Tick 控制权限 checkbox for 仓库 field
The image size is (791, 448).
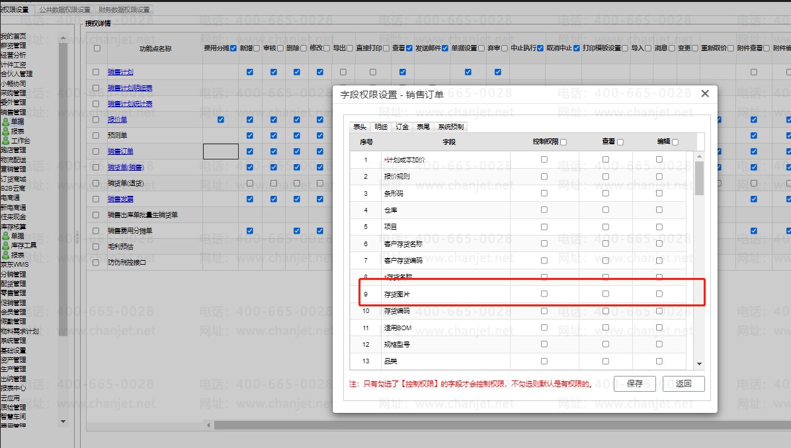tap(544, 210)
